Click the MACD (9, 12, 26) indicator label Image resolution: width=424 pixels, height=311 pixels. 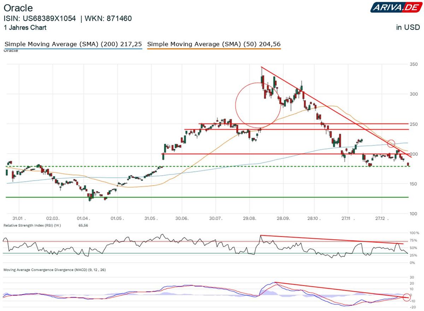pyautogui.click(x=55, y=270)
